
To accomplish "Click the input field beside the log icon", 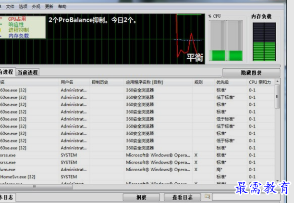I will click(x=246, y=197).
